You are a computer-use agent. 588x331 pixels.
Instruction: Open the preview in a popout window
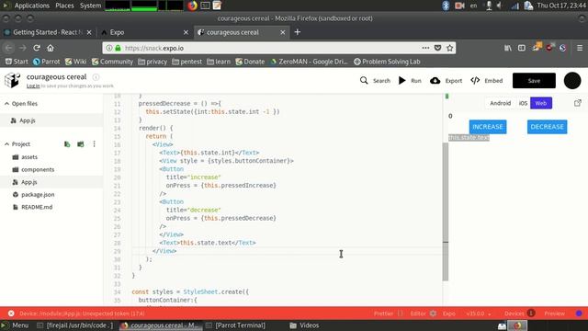578,103
